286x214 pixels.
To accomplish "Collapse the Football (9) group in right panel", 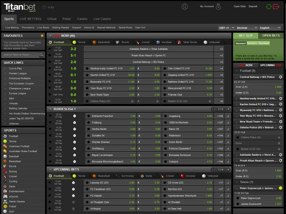I will pyautogui.click(x=237, y=71).
